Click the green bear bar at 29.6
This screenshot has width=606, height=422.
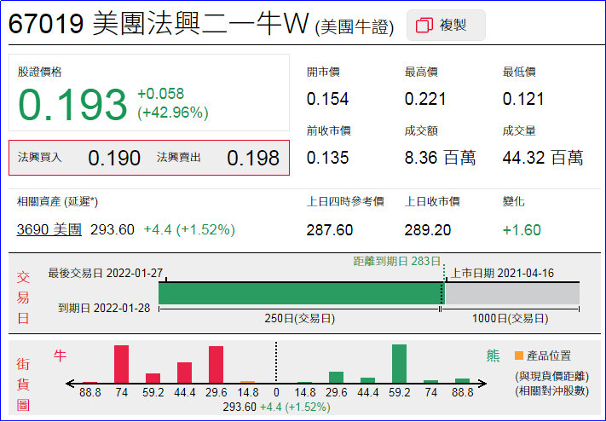tap(336, 377)
